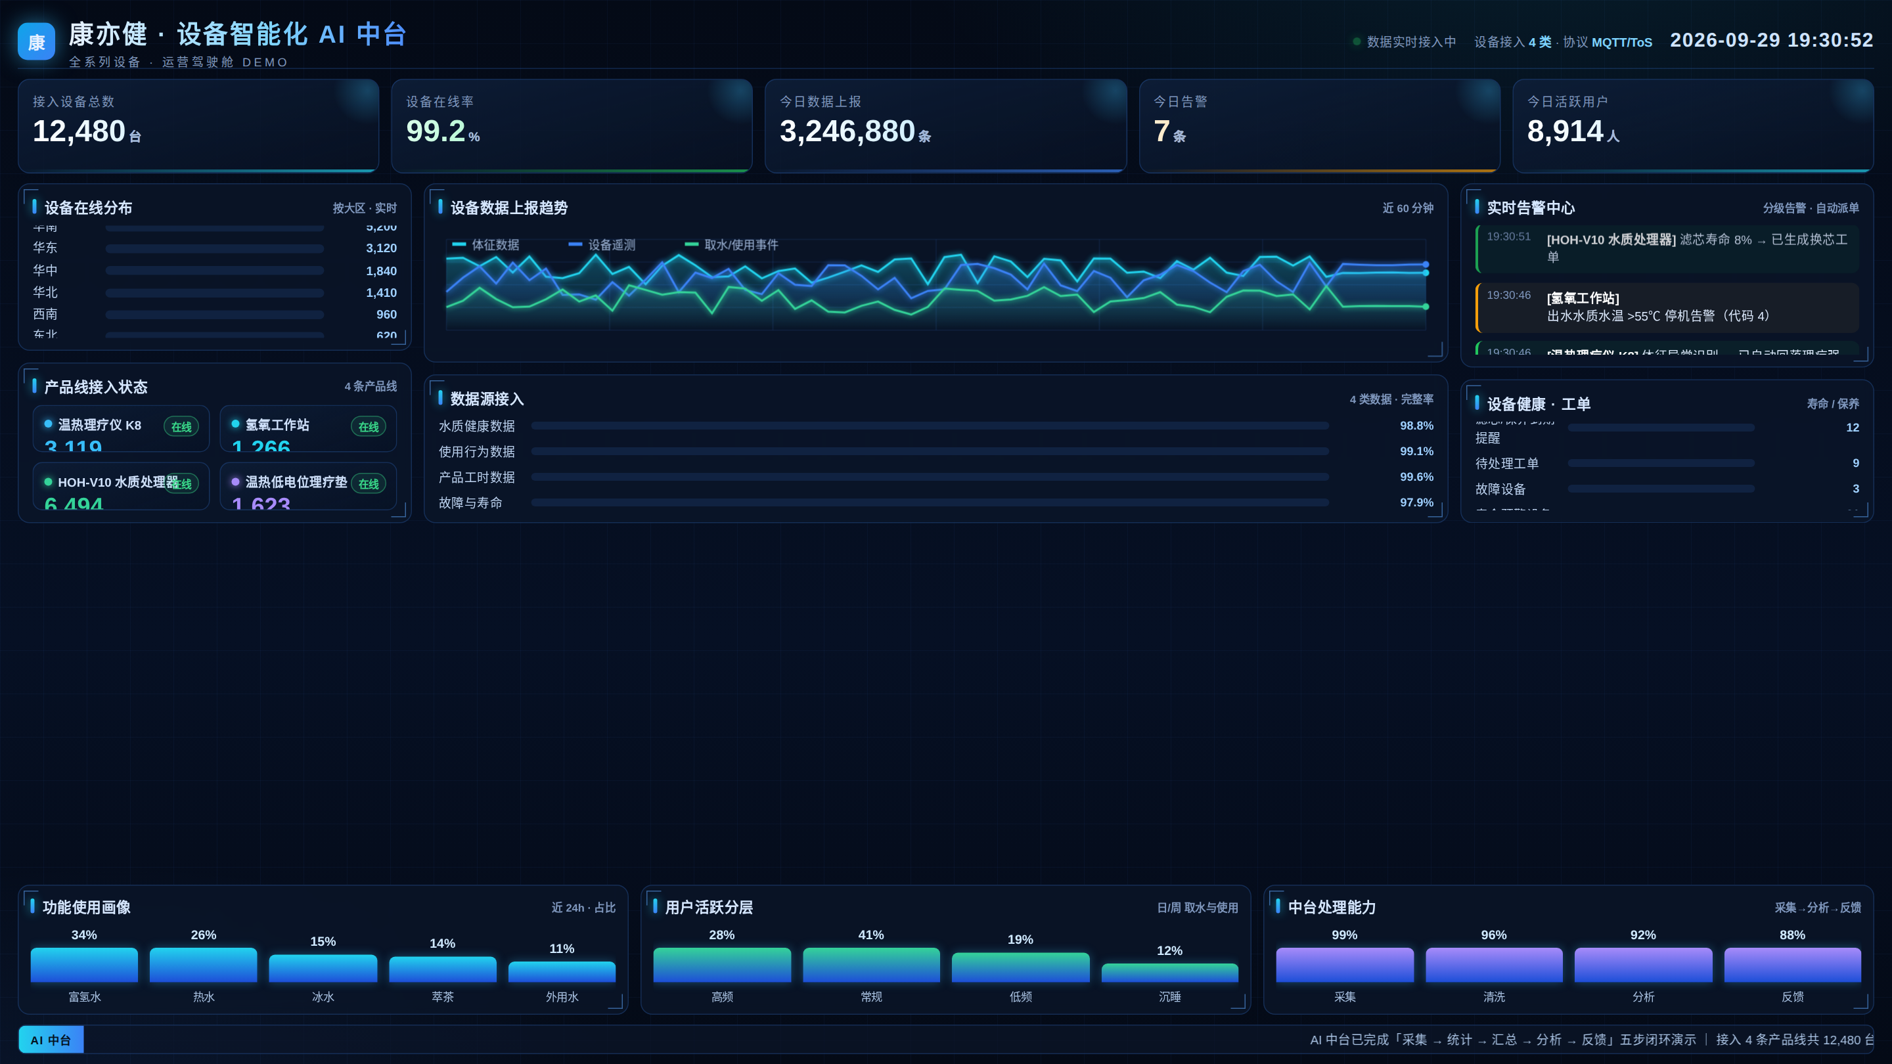Open the 设备在线率 99.2% card
The image size is (1892, 1064).
pyautogui.click(x=572, y=125)
